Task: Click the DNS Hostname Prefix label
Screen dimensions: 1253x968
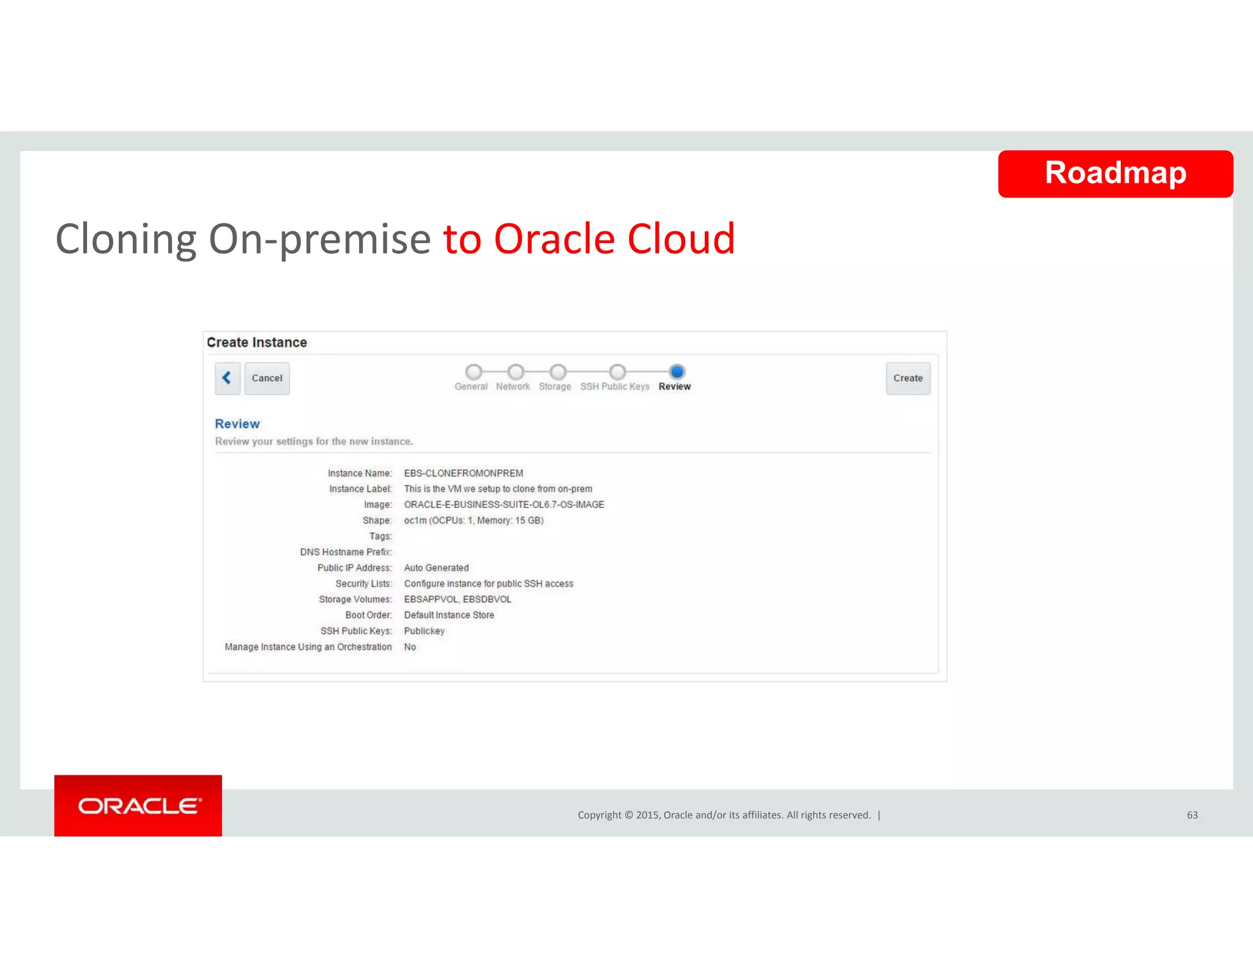Action: tap(346, 552)
